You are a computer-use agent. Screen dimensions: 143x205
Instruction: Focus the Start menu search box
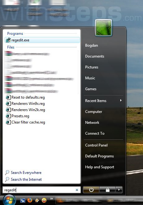click(x=42, y=190)
